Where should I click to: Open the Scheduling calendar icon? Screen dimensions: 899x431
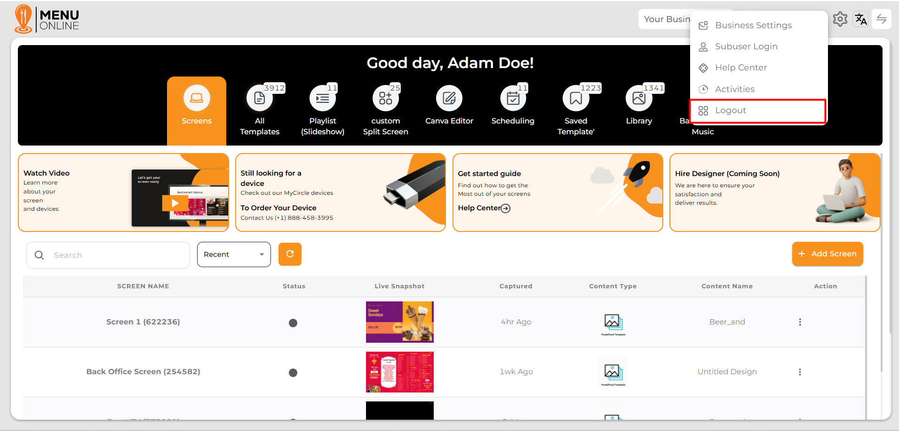(513, 99)
